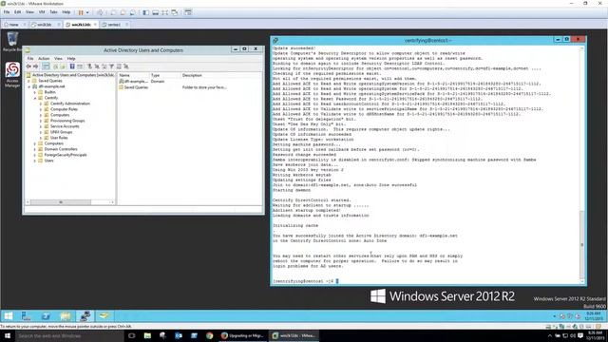Click the filter funnel icon in AD toolbar

coord(111,66)
